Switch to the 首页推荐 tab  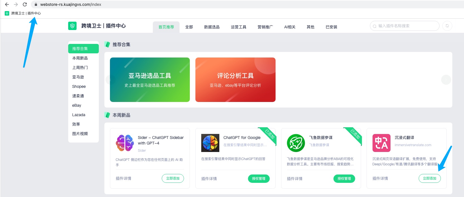[166, 27]
